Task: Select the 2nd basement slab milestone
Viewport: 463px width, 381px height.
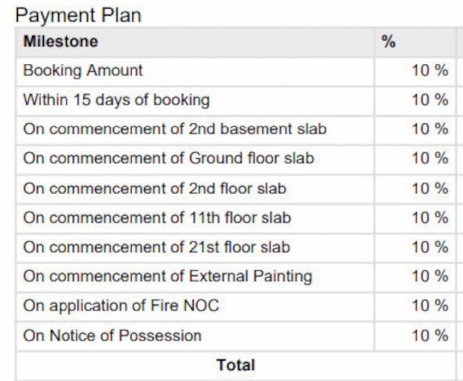Action: pos(175,129)
